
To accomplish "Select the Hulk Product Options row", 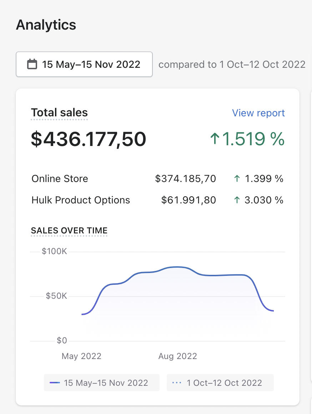I will [157, 200].
